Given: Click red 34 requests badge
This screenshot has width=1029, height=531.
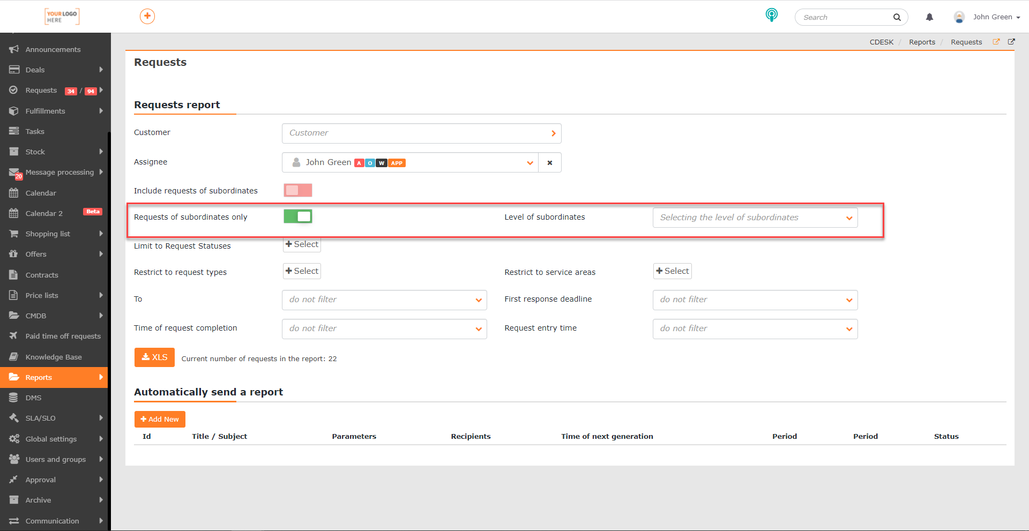Looking at the screenshot, I should (x=71, y=91).
